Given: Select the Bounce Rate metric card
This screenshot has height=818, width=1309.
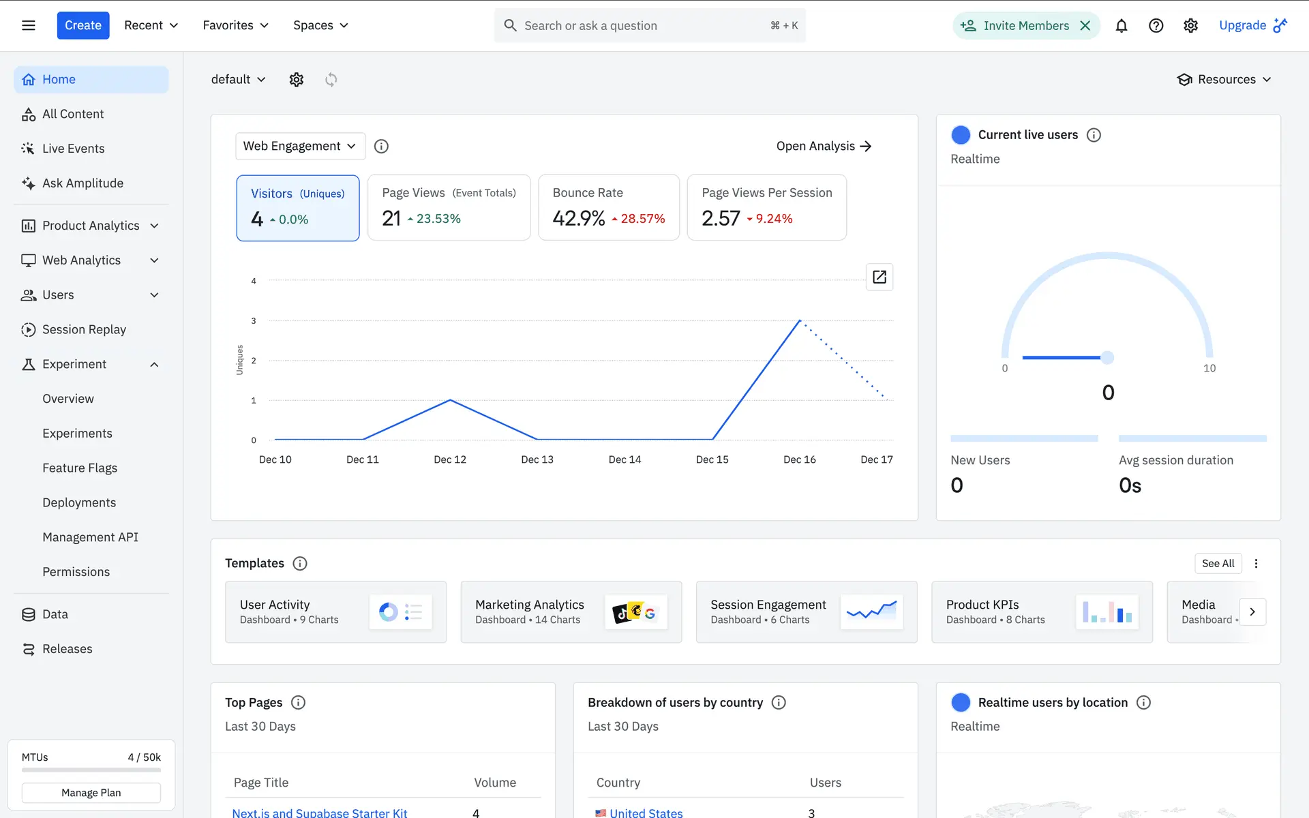Looking at the screenshot, I should pyautogui.click(x=608, y=207).
